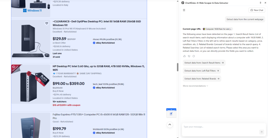
Task: Click seller rinuvo 99.6% positive
Action: click(107, 39)
